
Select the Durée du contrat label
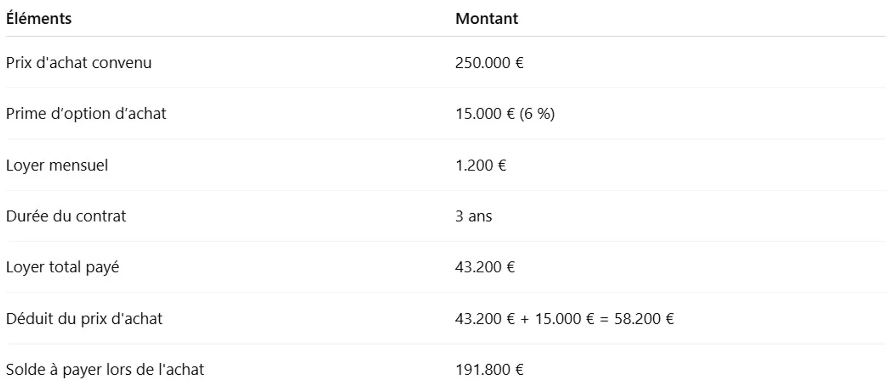66,216
